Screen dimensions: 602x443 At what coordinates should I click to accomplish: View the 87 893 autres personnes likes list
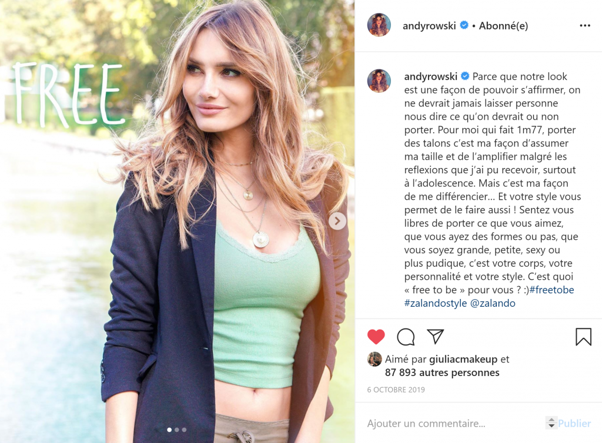pos(442,373)
